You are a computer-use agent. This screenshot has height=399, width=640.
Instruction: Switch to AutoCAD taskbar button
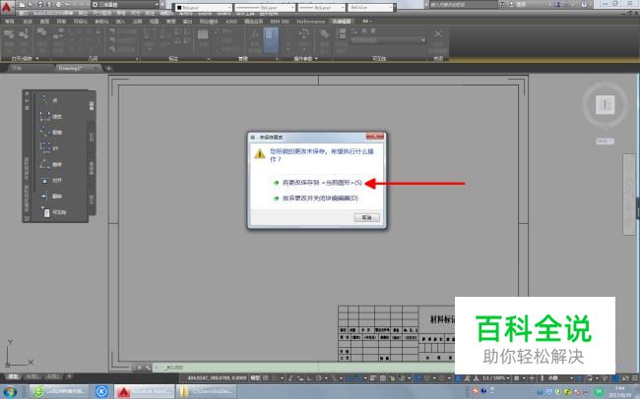[x=144, y=392]
